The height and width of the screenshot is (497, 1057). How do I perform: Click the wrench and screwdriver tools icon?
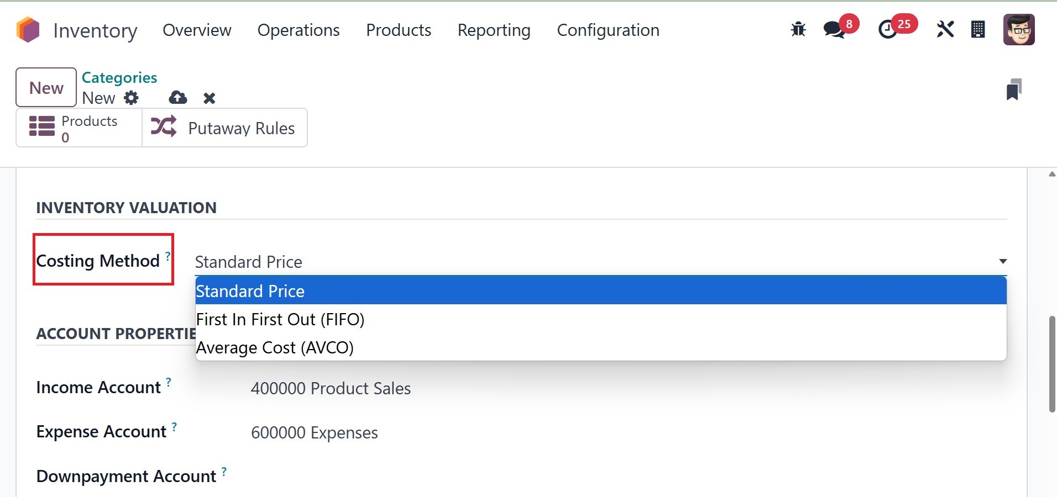click(945, 29)
